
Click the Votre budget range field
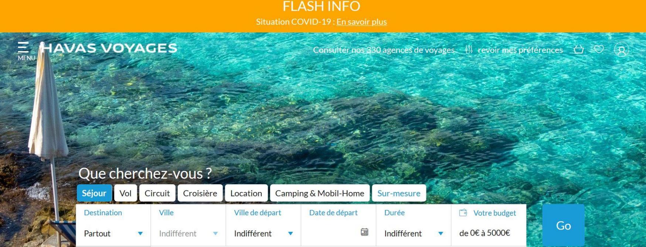coord(489,225)
